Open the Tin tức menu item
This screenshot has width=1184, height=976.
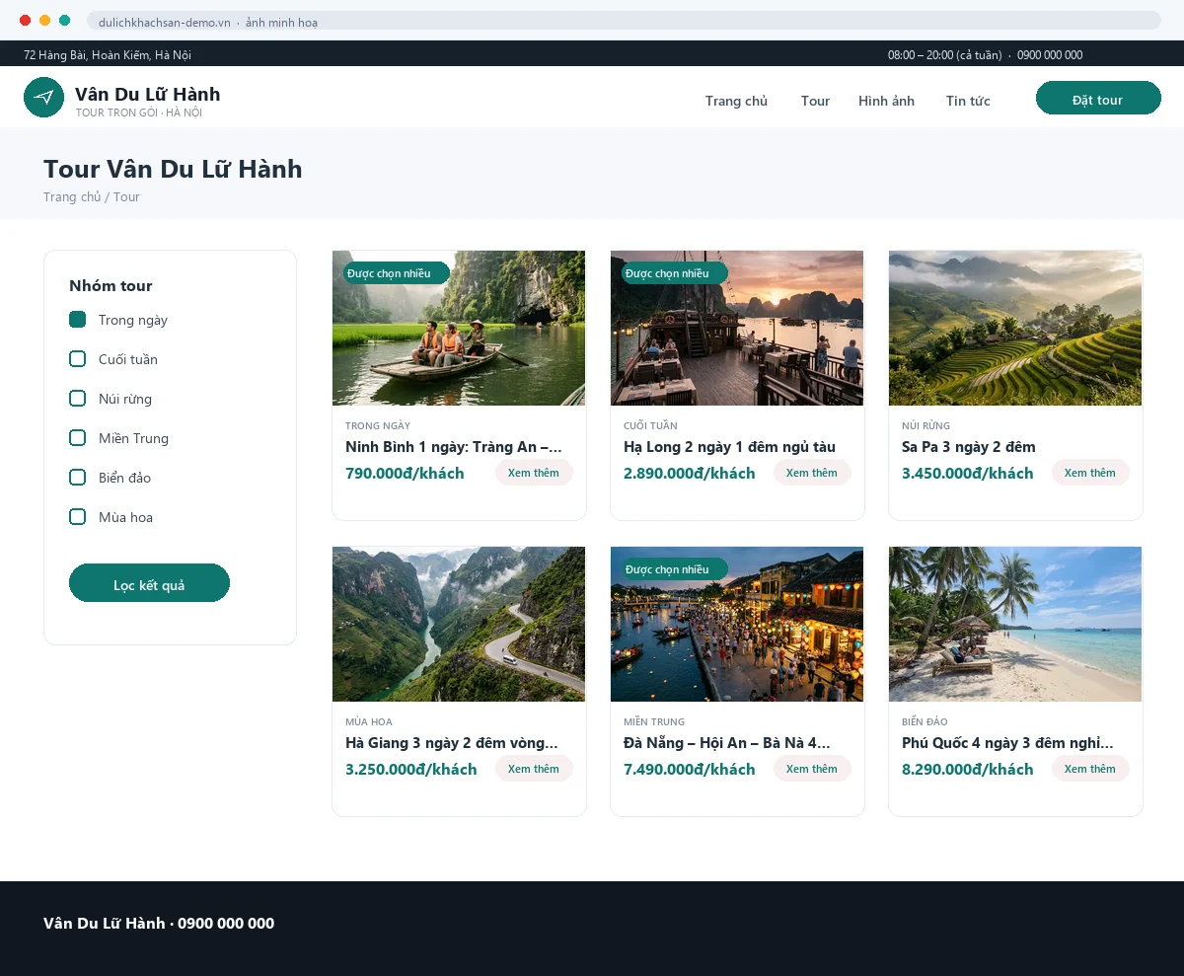pos(968,101)
